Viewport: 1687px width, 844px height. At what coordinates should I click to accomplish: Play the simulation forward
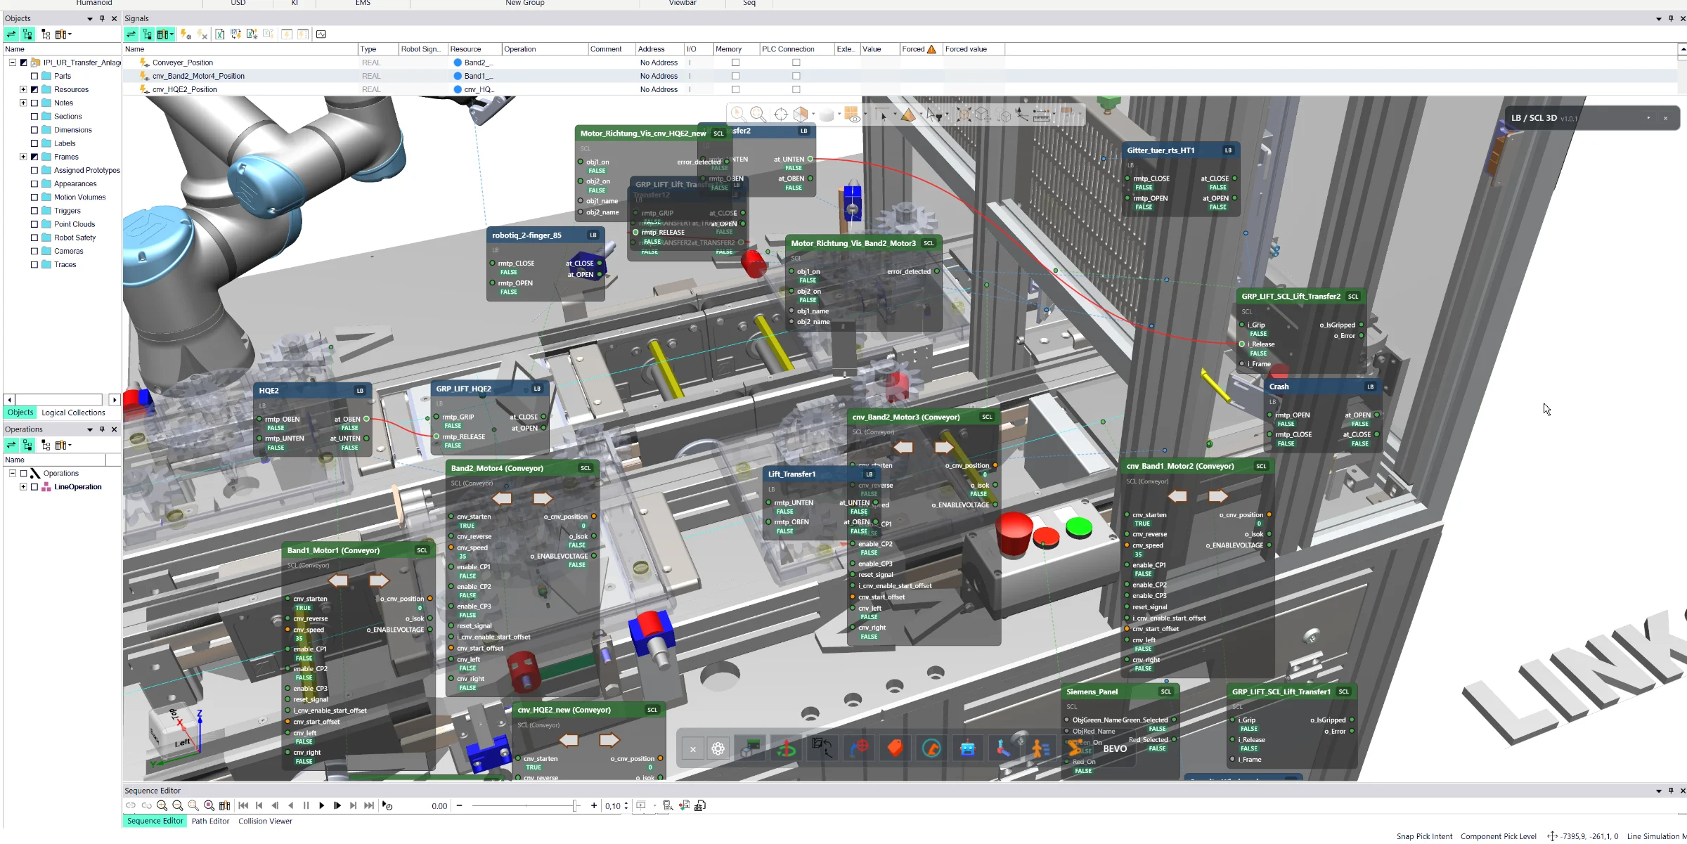point(322,806)
